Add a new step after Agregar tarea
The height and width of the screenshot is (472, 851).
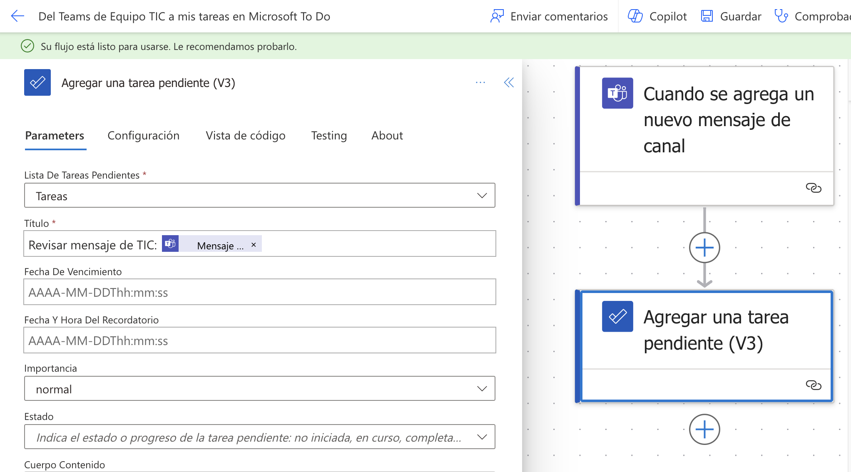point(704,429)
